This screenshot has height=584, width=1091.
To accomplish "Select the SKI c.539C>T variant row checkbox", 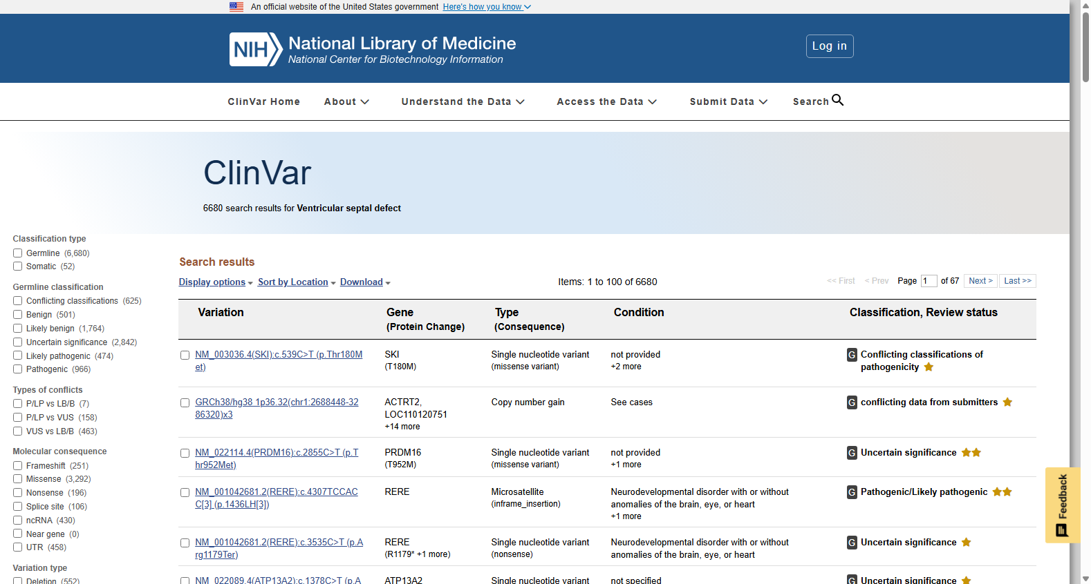I will tap(185, 356).
